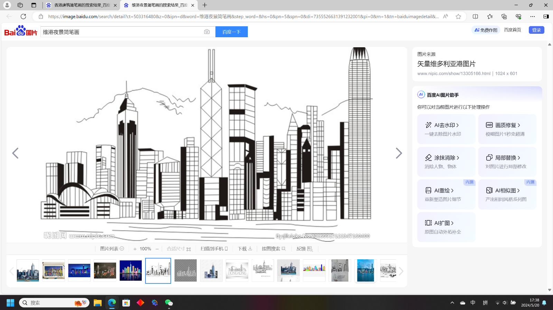Click the 登录 login button
This screenshot has height=310, width=553.
(x=536, y=30)
